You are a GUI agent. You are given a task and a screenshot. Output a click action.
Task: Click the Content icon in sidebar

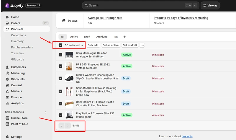[7, 85]
